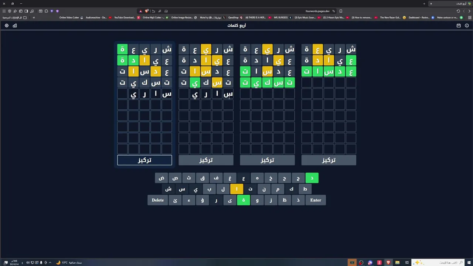Open the share arrow icon in toolbar
Screen dimensions: 473x266
[x=153, y=11]
